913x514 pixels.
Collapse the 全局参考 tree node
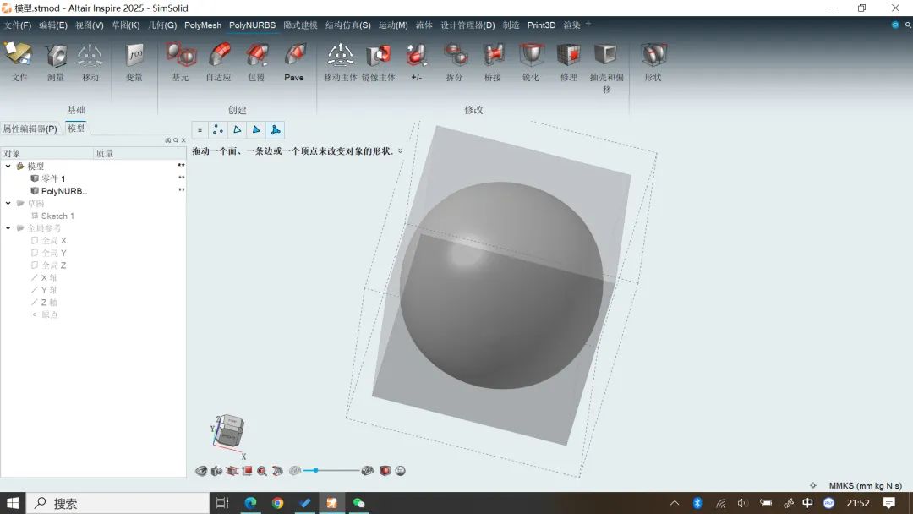pos(8,228)
